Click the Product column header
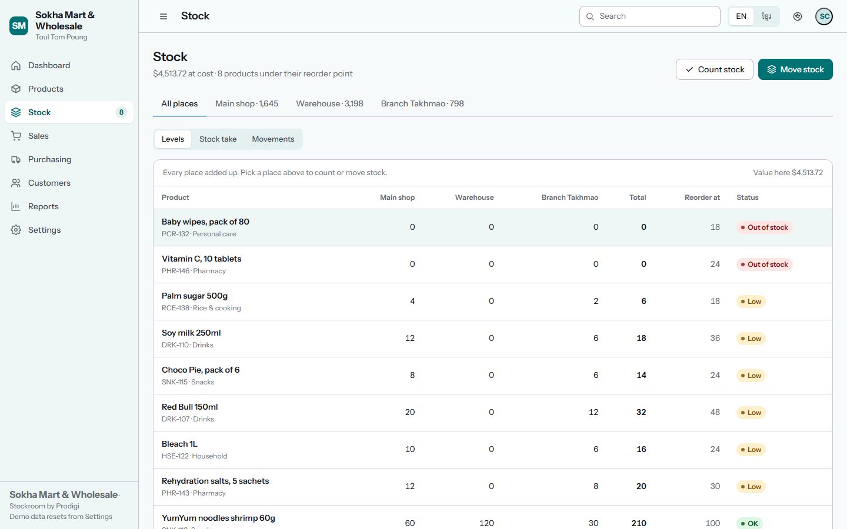Viewport: 847px width, 529px height. (175, 197)
